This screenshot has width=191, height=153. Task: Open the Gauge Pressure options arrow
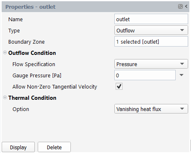coord(181,75)
